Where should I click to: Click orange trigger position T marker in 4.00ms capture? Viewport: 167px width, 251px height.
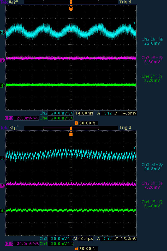71,8
